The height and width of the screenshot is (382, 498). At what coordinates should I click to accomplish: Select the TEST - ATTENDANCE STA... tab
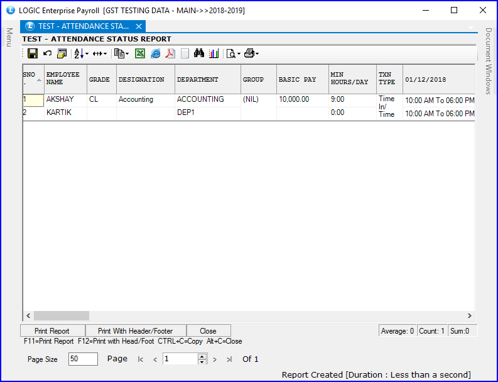tap(83, 26)
